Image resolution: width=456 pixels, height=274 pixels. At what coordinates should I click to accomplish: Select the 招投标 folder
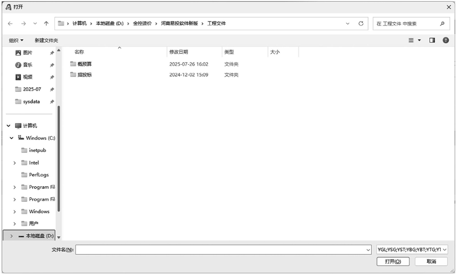click(x=84, y=75)
